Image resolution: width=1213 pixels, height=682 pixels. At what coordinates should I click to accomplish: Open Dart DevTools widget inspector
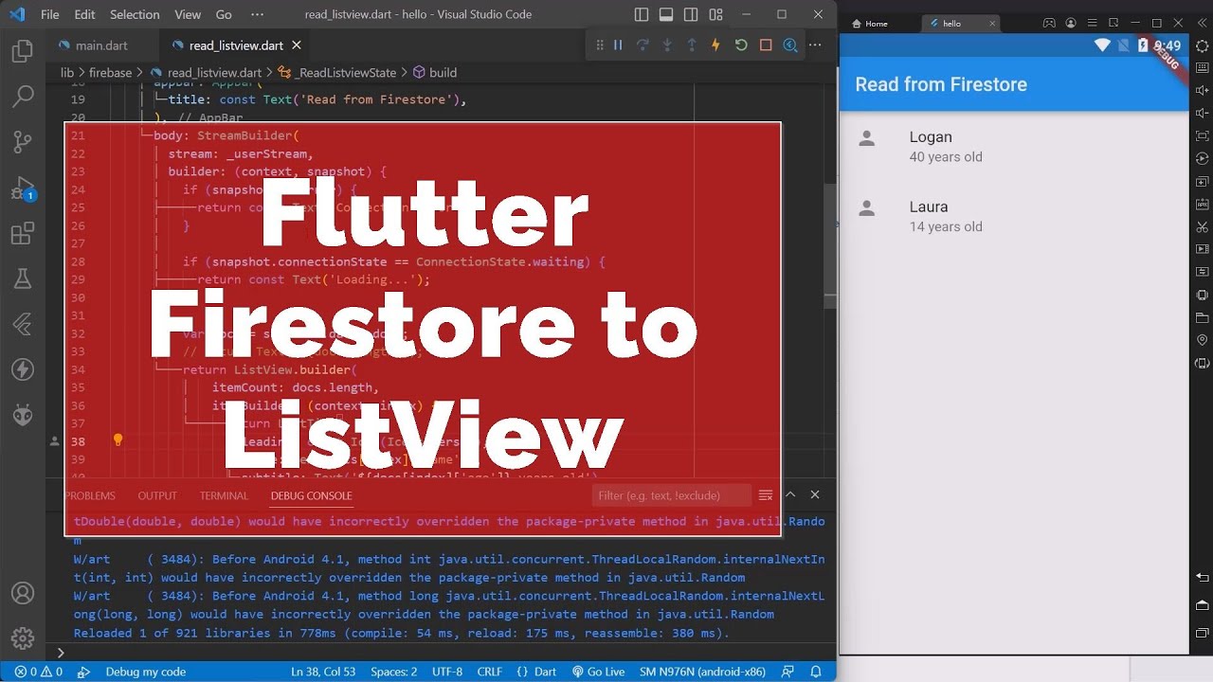pyautogui.click(x=789, y=45)
